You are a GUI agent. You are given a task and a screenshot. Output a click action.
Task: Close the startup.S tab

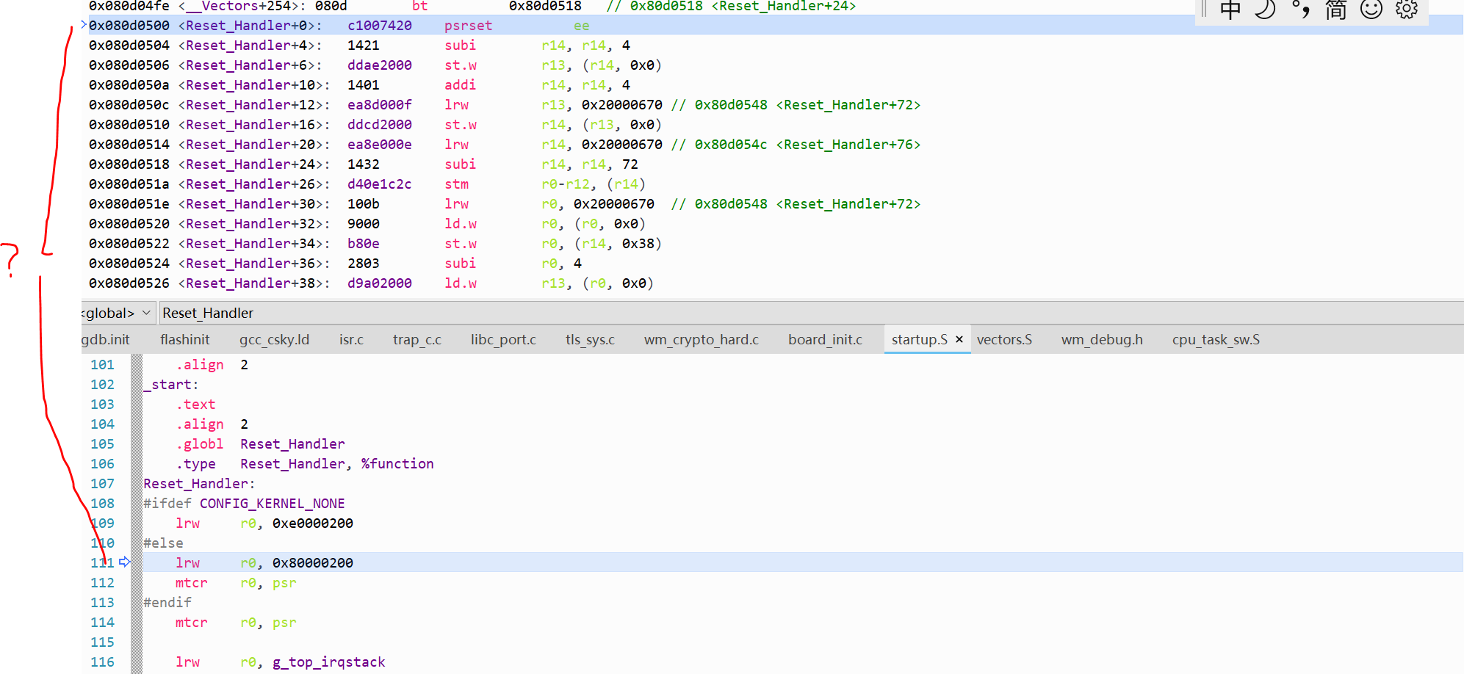tap(959, 339)
